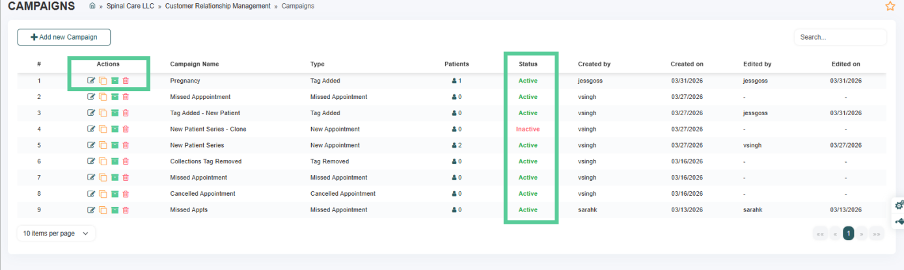Screen dimensions: 904x270
Task: Delete the Missed Appts campaign
Action: point(126,210)
